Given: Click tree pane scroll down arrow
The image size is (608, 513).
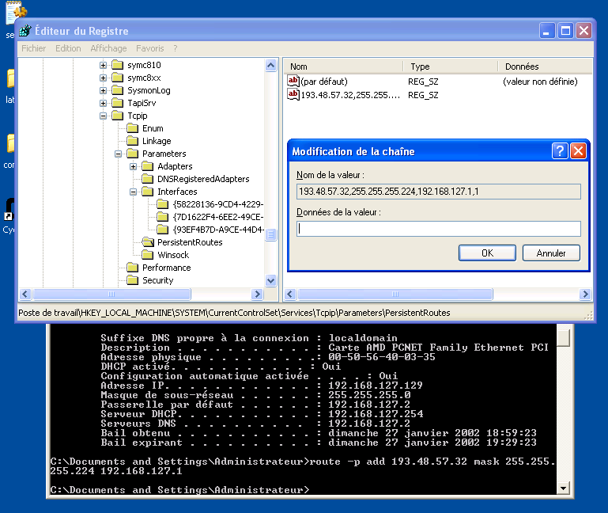Looking at the screenshot, I should coord(270,280).
